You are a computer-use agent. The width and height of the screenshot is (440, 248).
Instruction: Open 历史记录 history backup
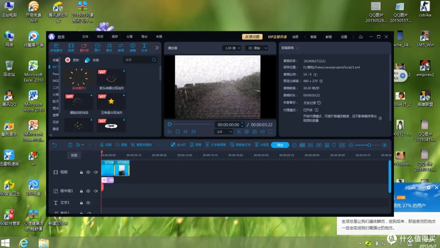point(312,103)
